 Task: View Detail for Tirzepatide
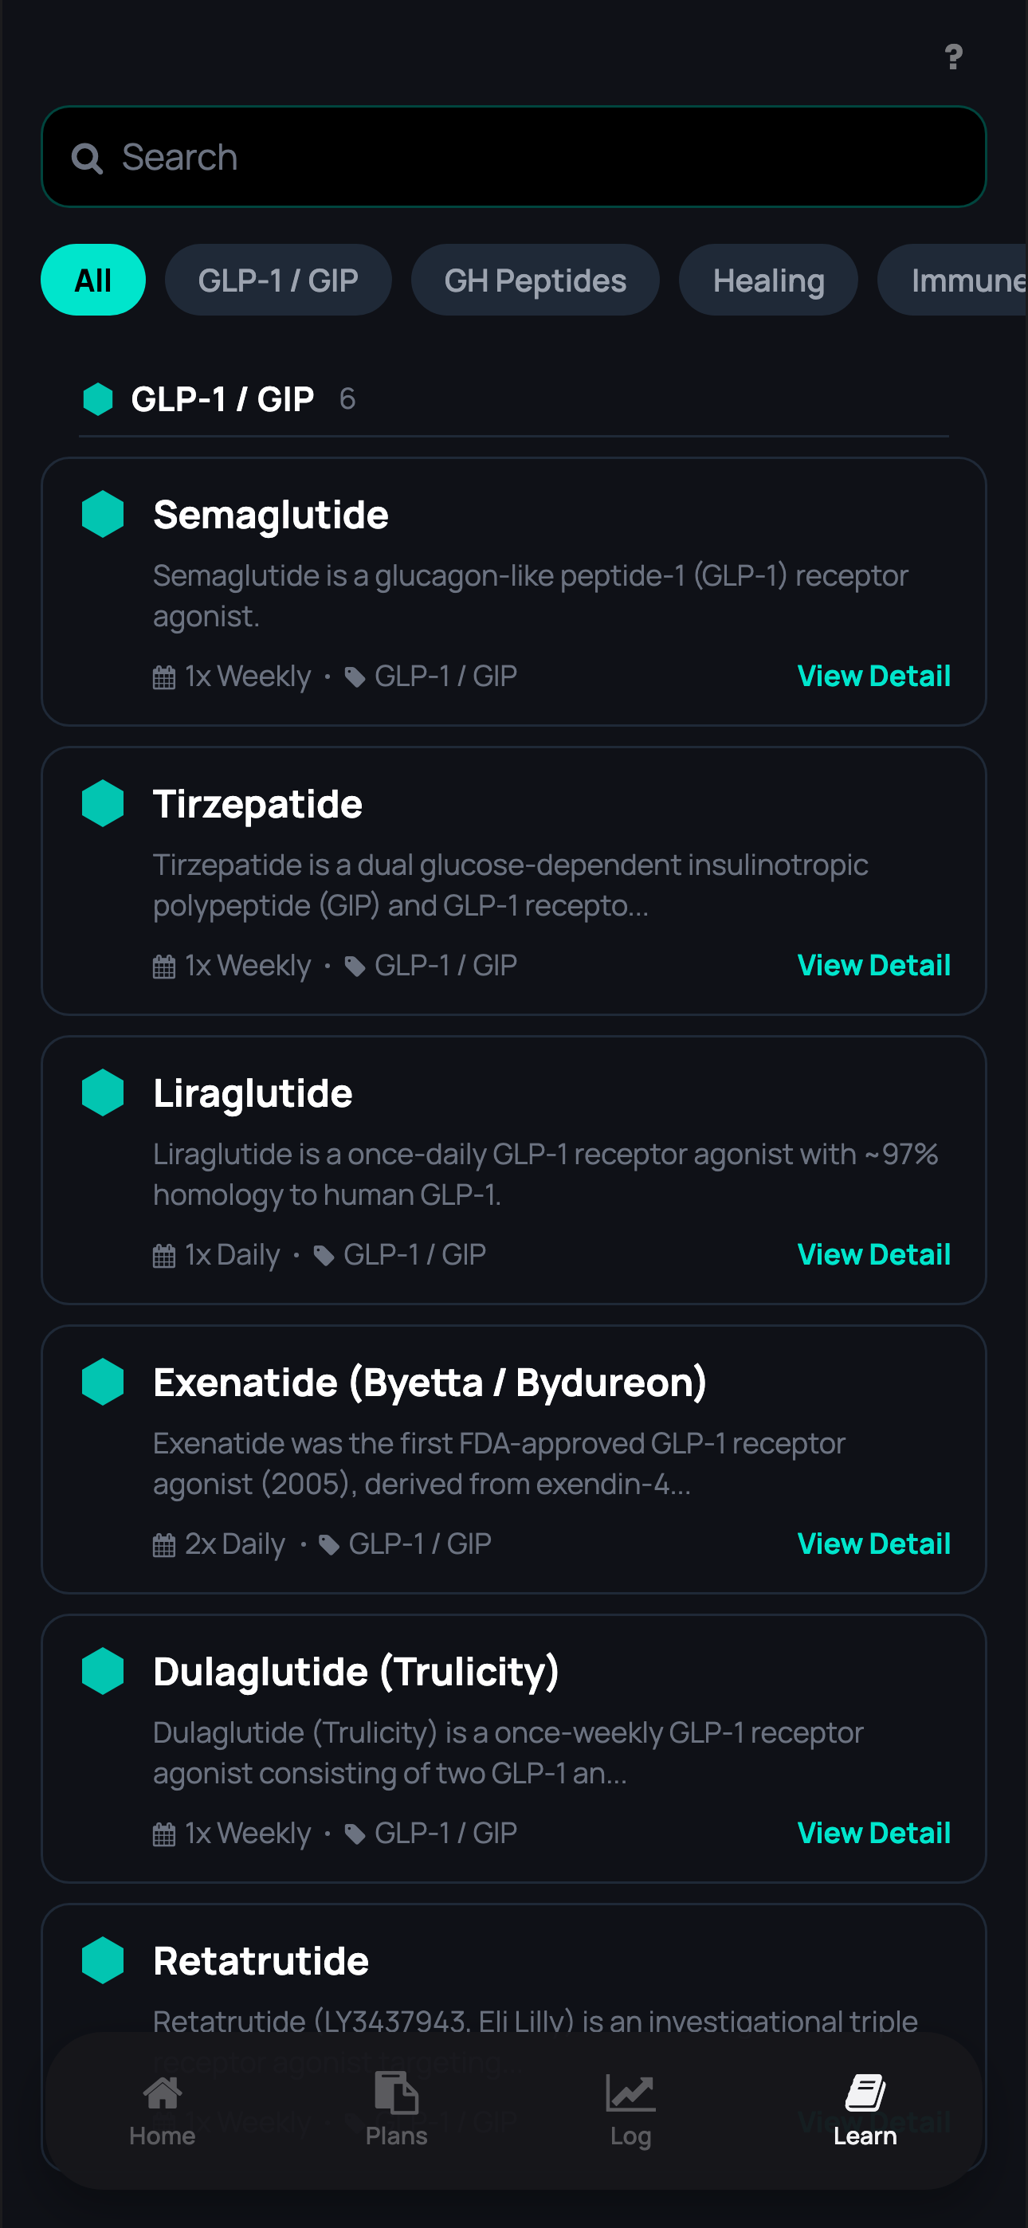tap(873, 965)
